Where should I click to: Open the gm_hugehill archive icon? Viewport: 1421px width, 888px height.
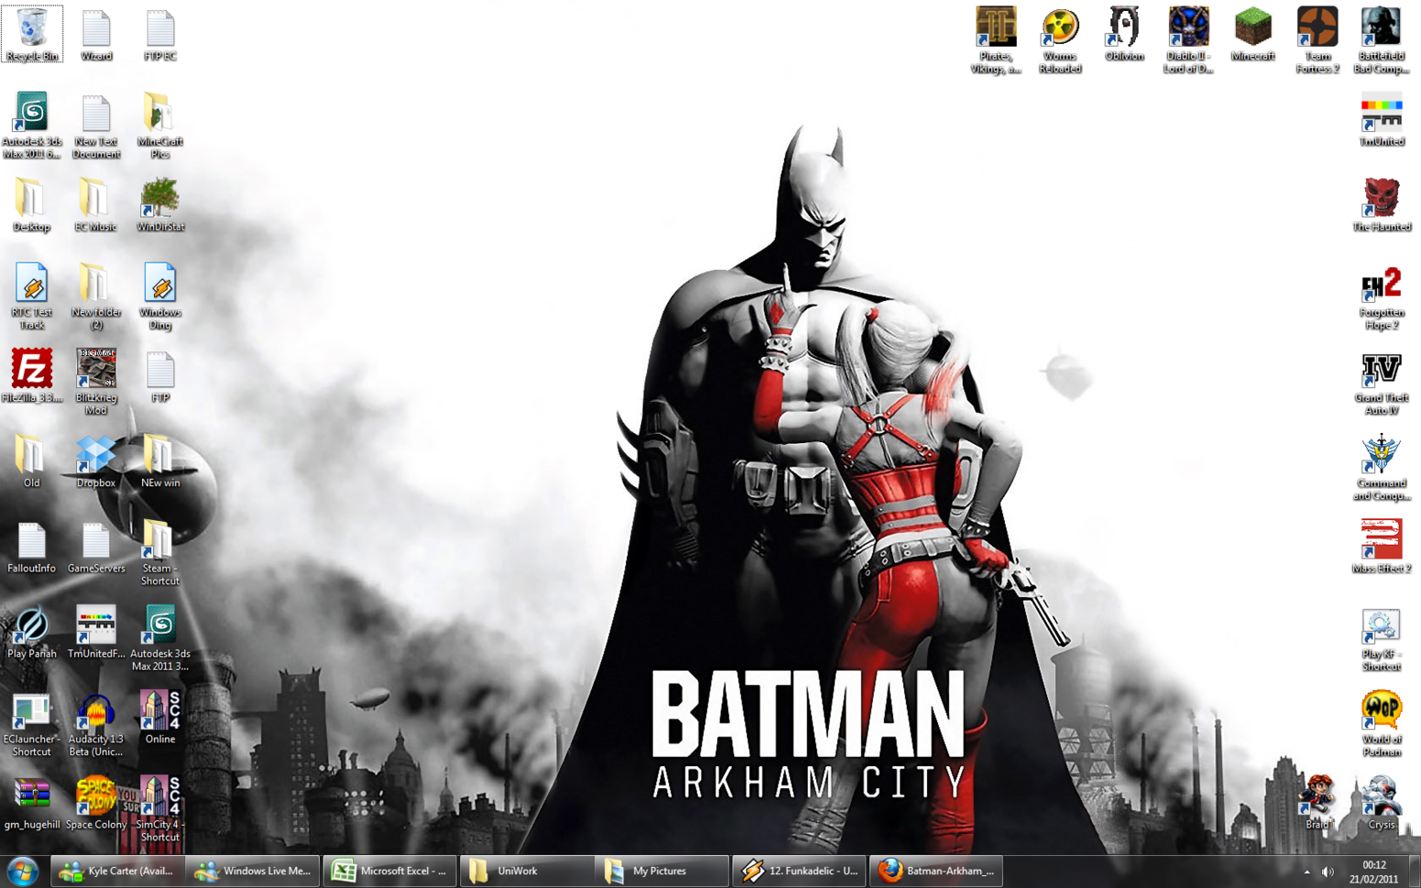[32, 803]
